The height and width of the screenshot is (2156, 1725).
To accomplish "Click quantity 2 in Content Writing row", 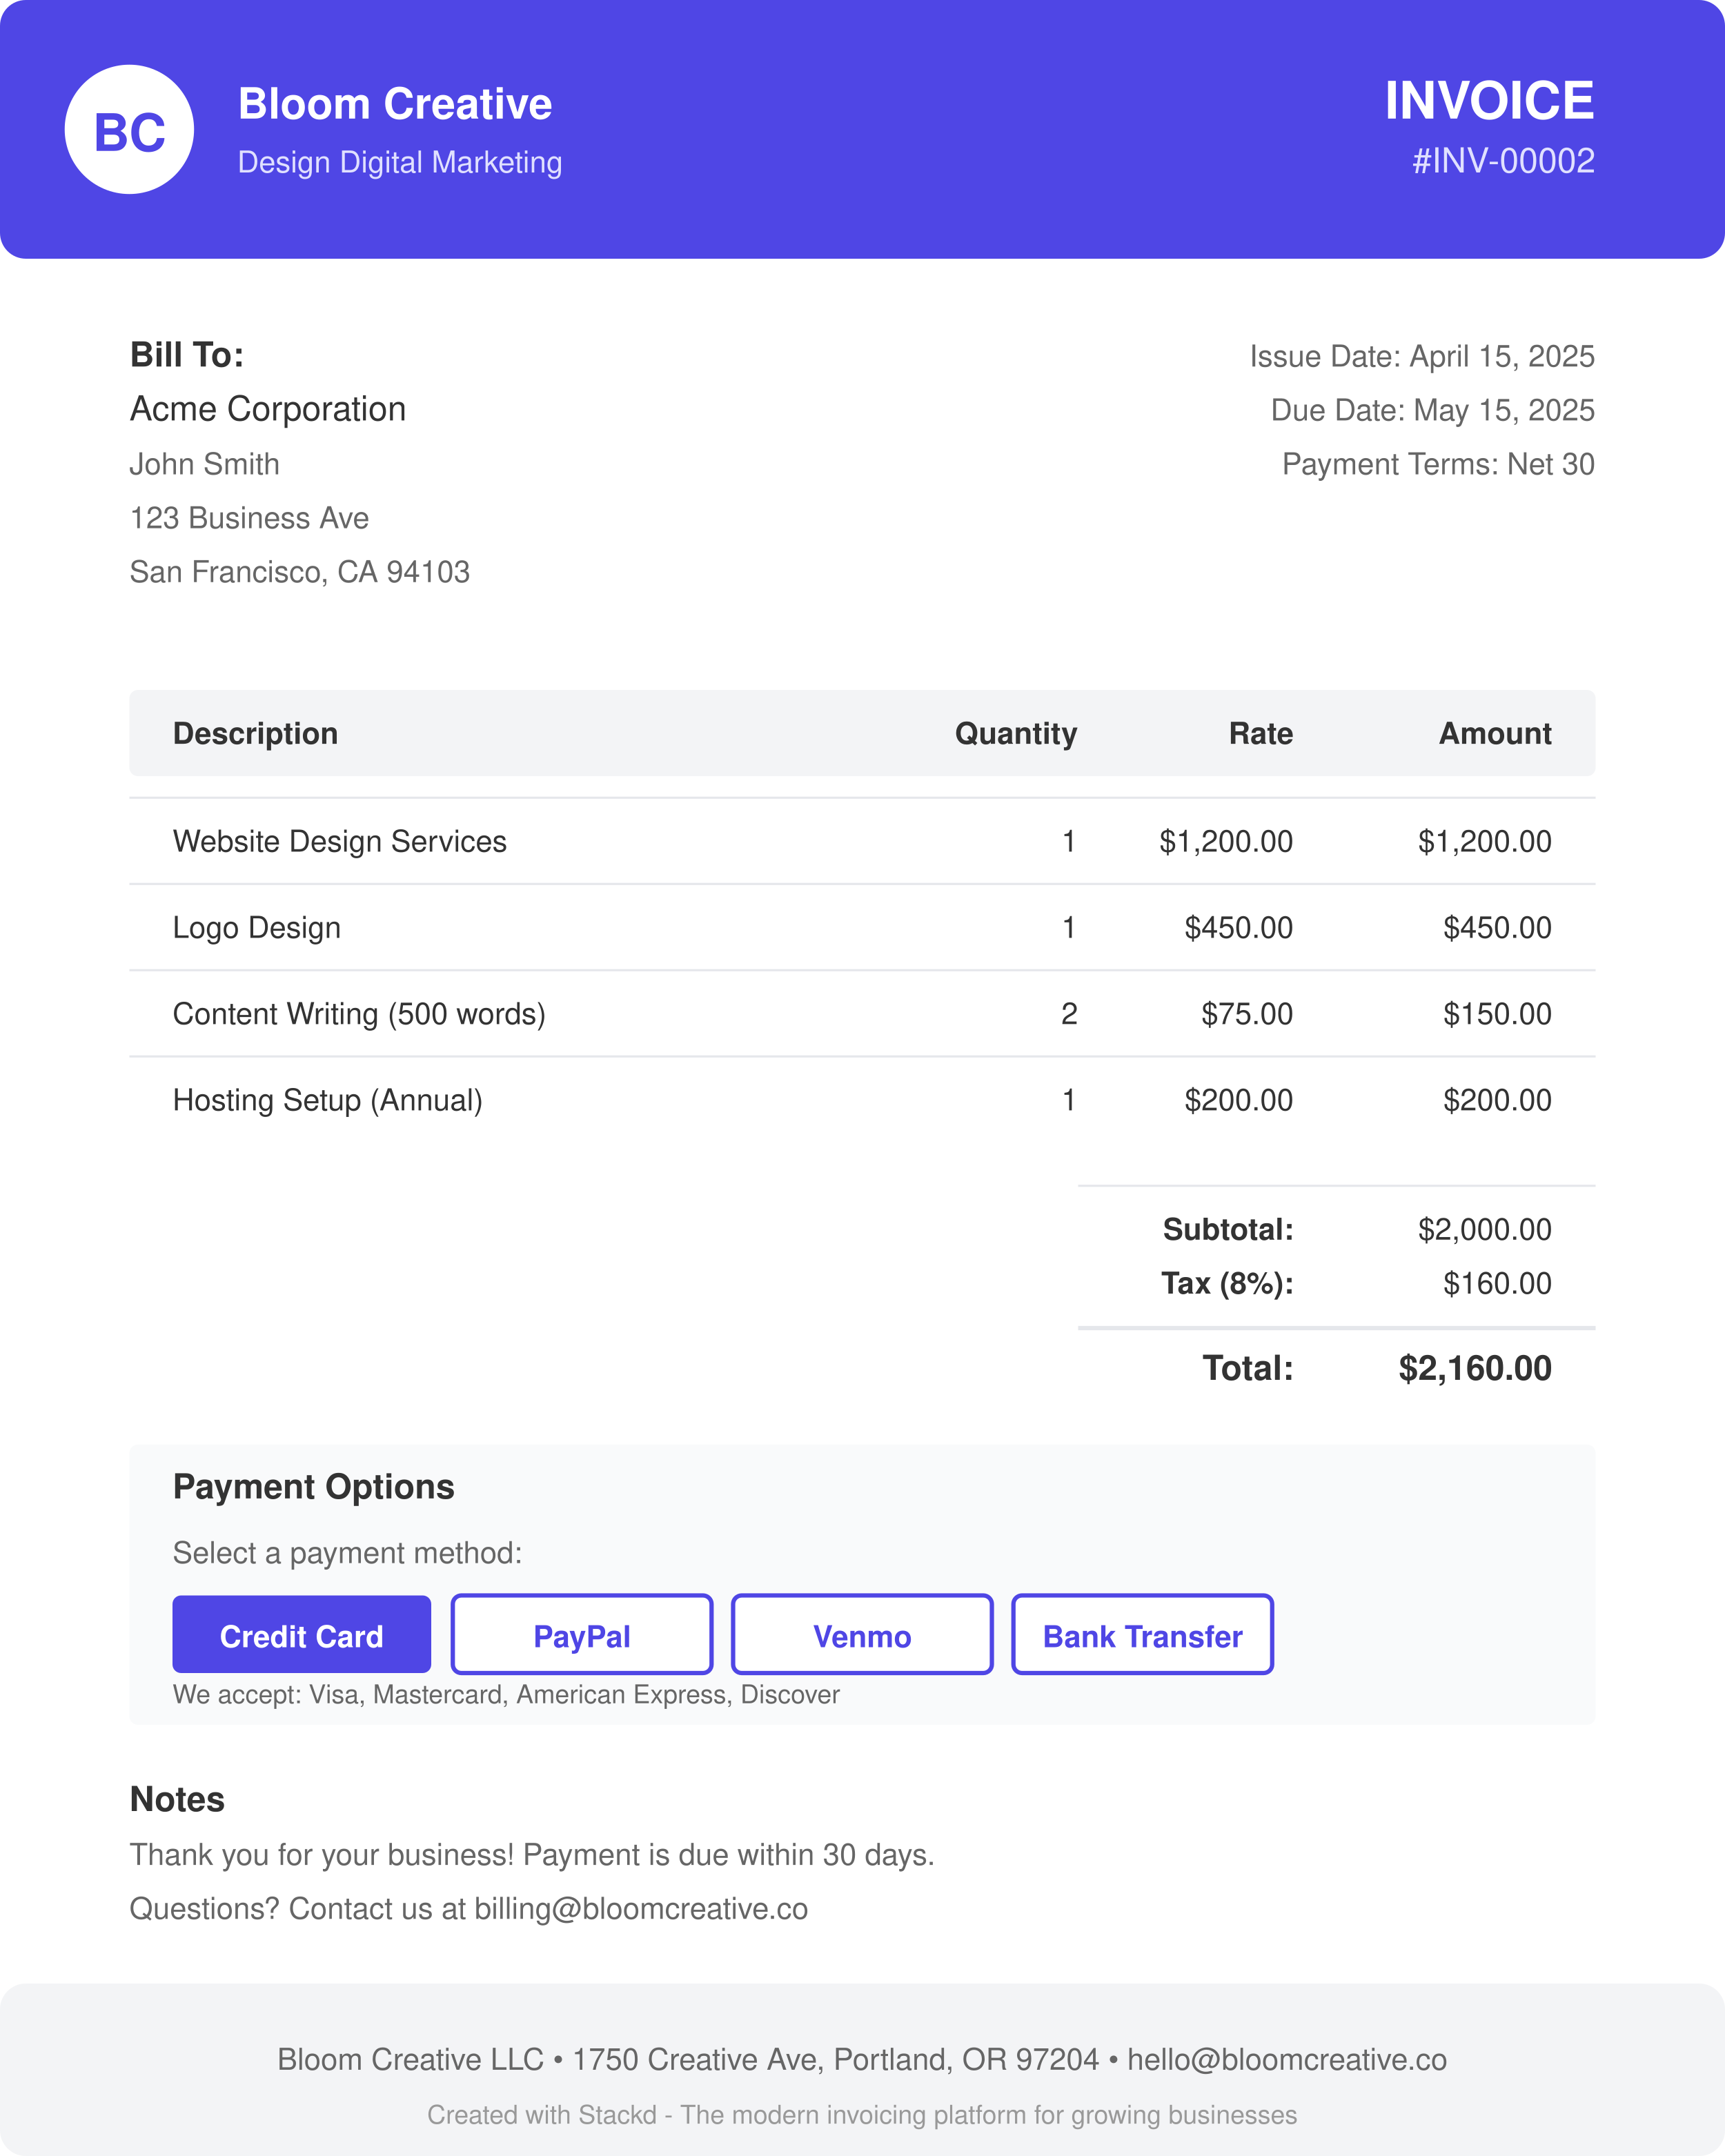I will pos(1069,1014).
